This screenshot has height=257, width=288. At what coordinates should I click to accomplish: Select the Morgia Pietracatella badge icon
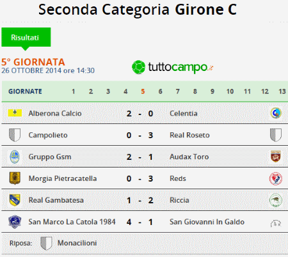click(x=15, y=178)
